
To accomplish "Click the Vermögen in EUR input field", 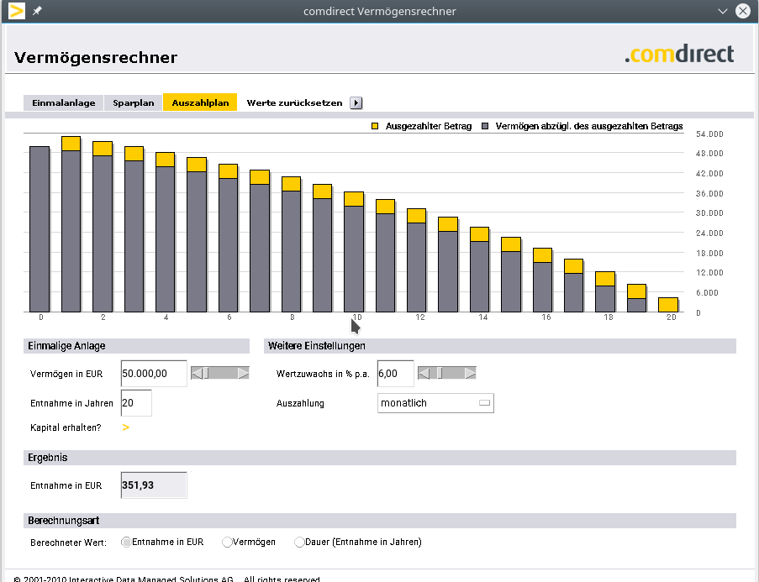I will click(154, 374).
